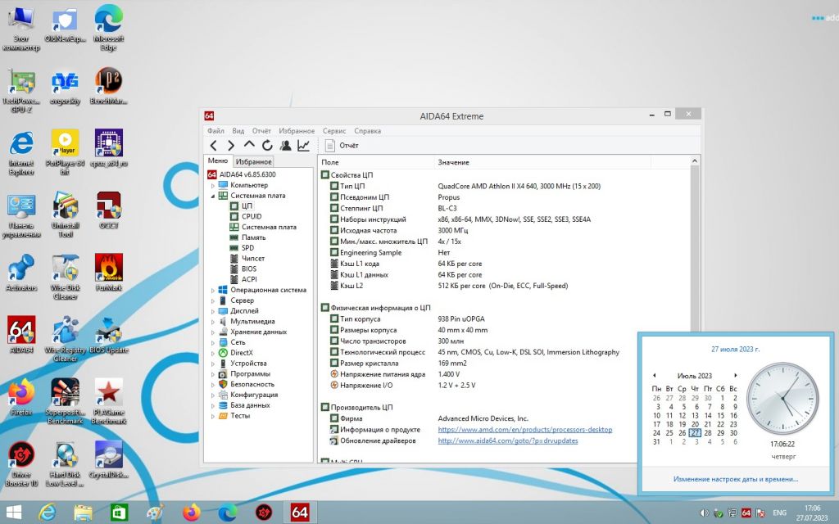Expand the Компьютер tree node
The height and width of the screenshot is (524, 839).
point(212,186)
